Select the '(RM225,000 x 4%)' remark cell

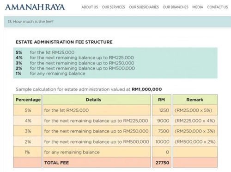(x=195, y=121)
